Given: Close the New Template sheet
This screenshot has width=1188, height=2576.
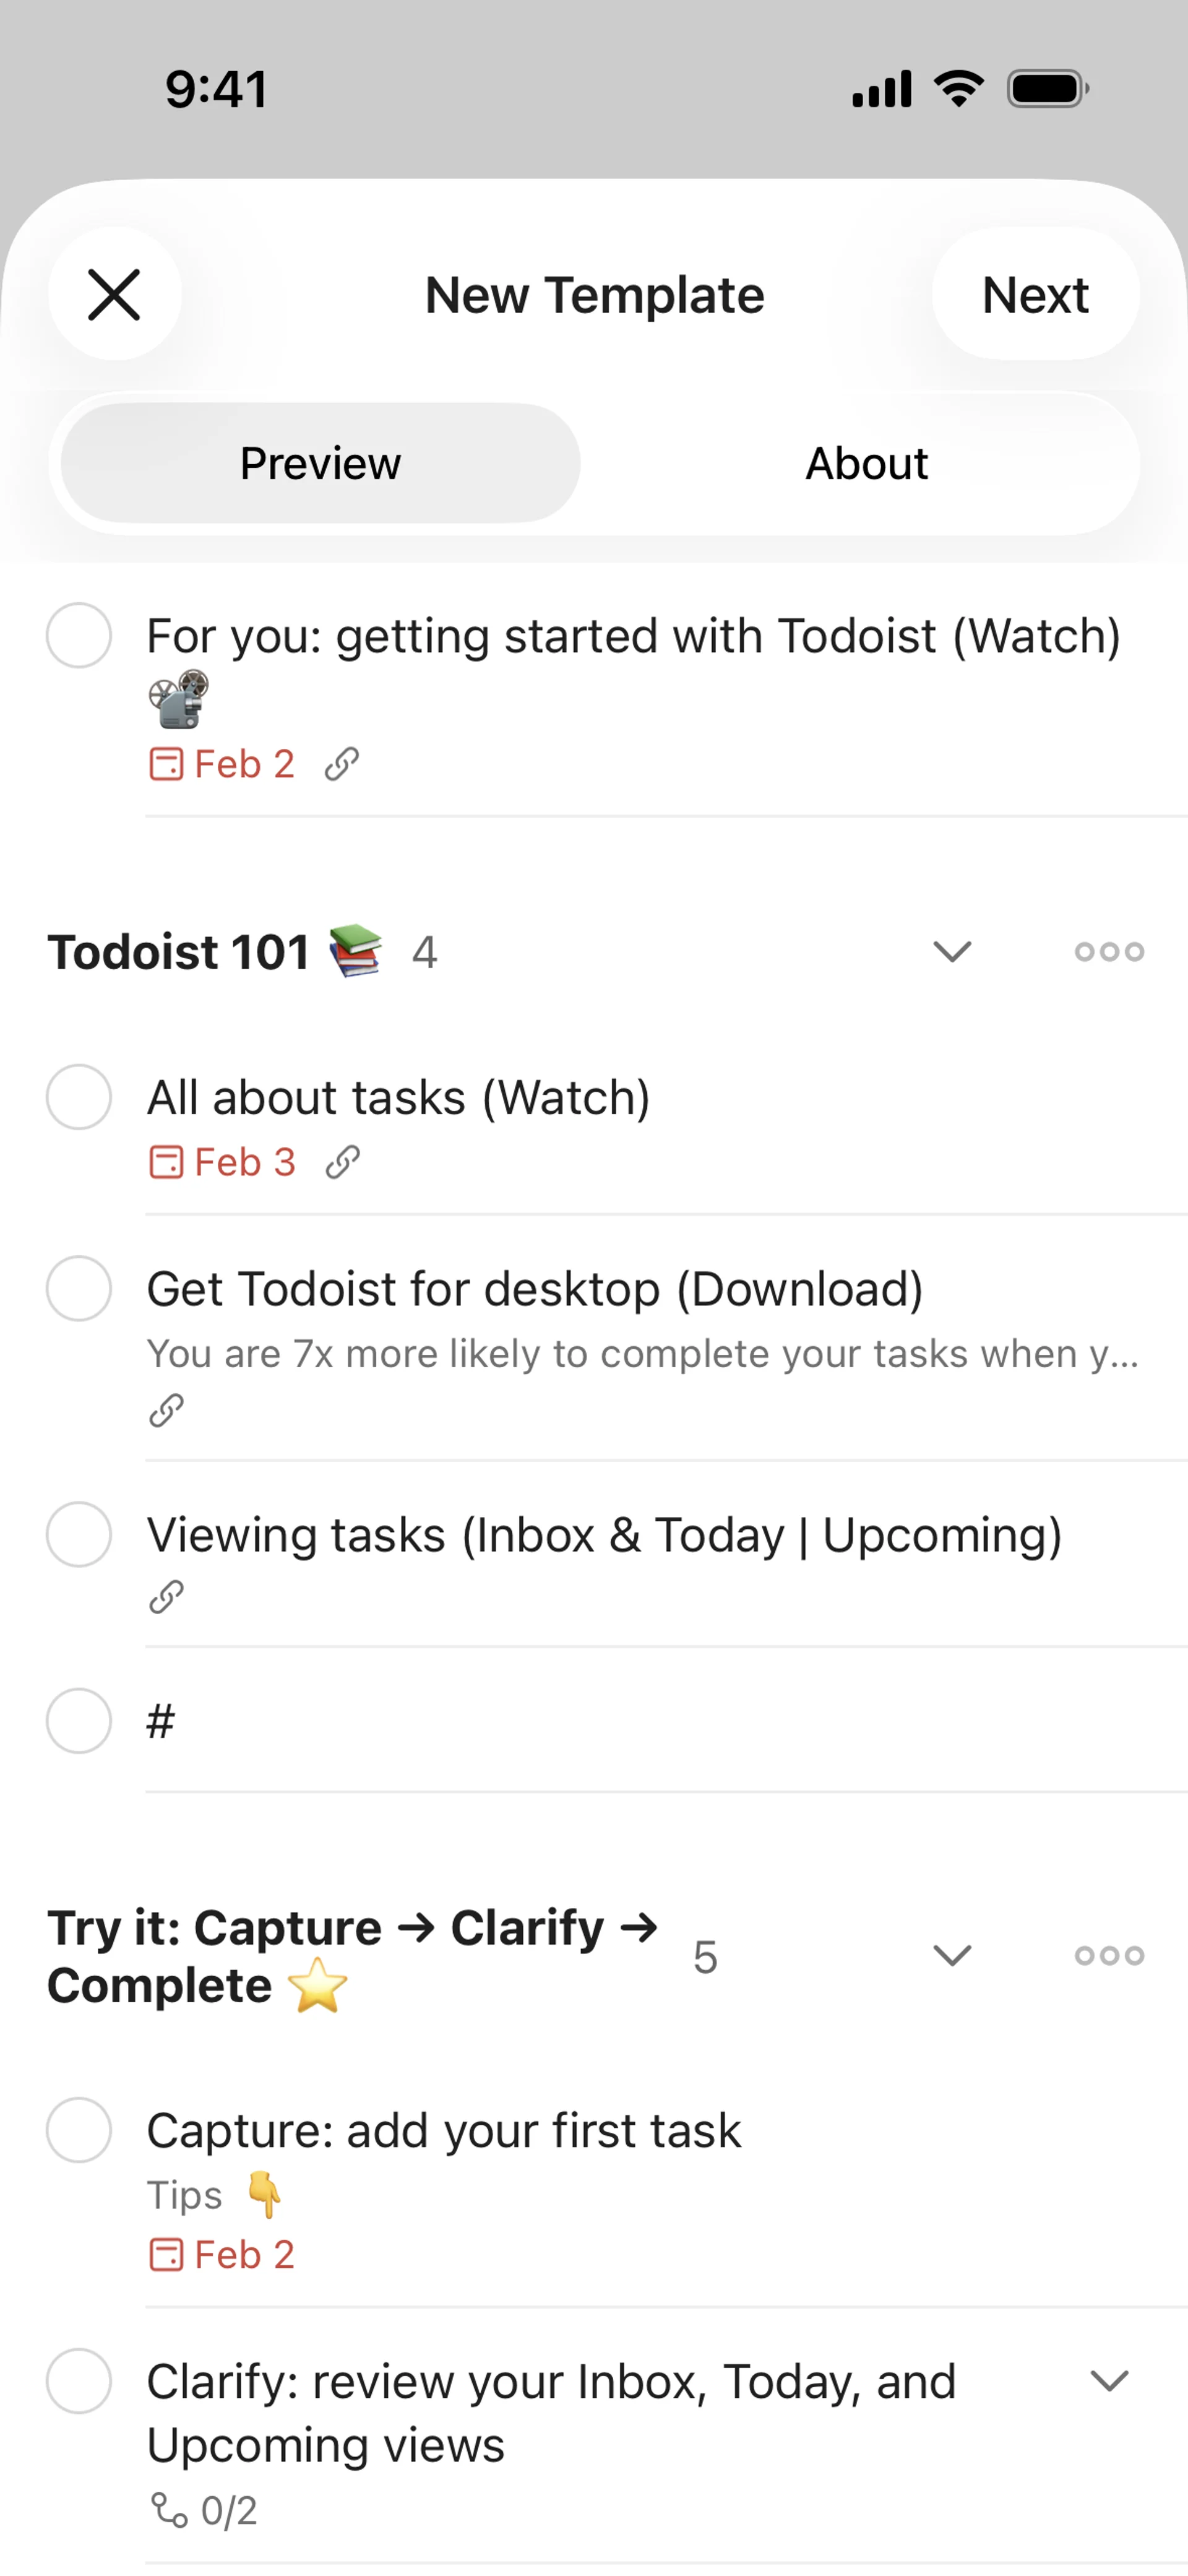Looking at the screenshot, I should point(114,294).
